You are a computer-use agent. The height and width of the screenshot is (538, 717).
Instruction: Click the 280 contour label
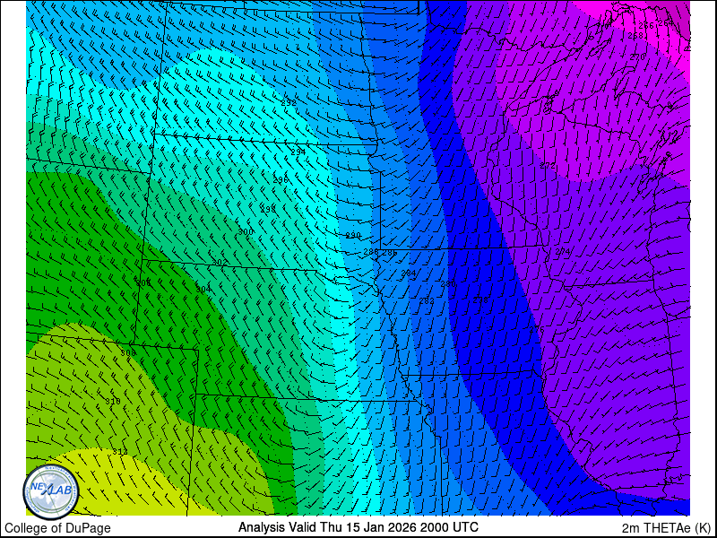tap(448, 284)
